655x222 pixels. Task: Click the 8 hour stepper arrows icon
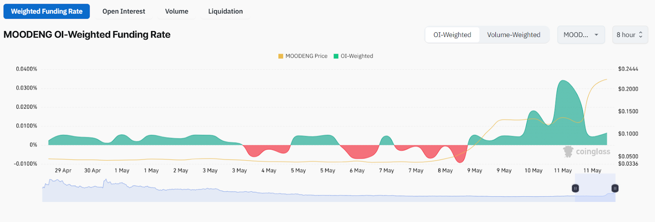click(641, 35)
